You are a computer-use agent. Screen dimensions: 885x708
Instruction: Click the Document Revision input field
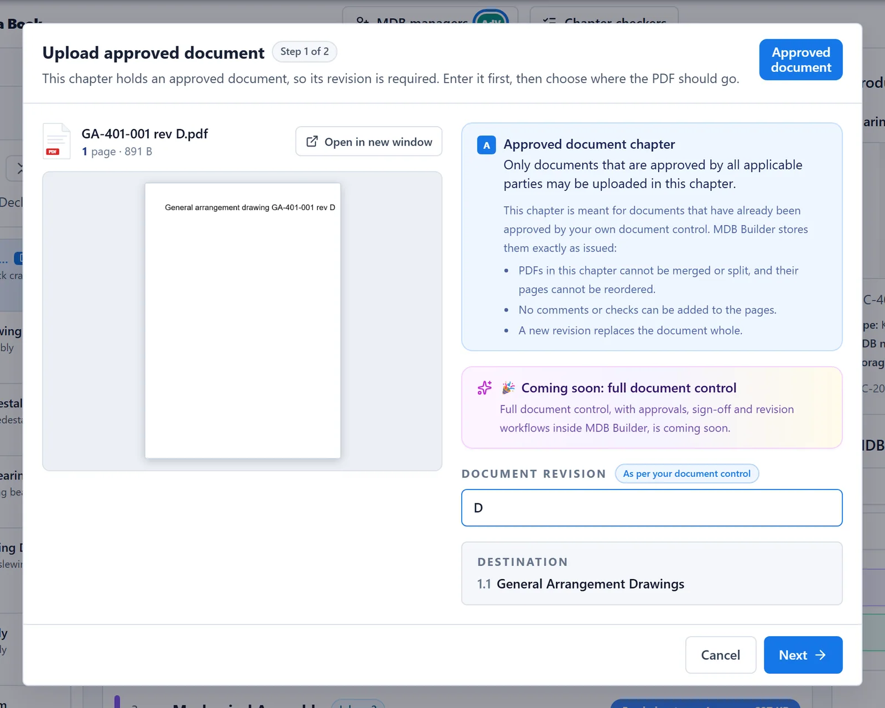point(652,508)
